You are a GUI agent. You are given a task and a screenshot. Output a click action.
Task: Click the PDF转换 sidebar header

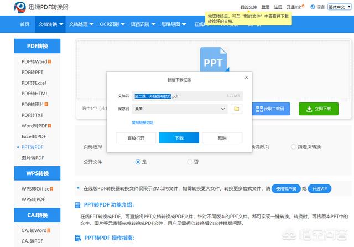click(37, 46)
